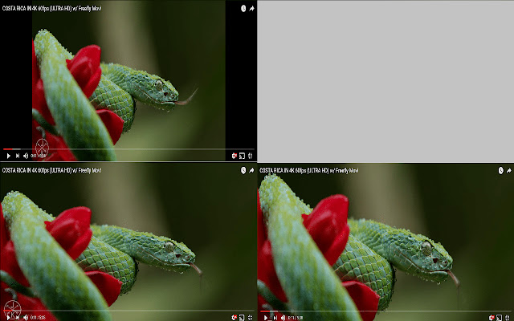The image size is (514, 321).
Task: Open the Costa Rica title link in top-left player
Action: click(51, 8)
